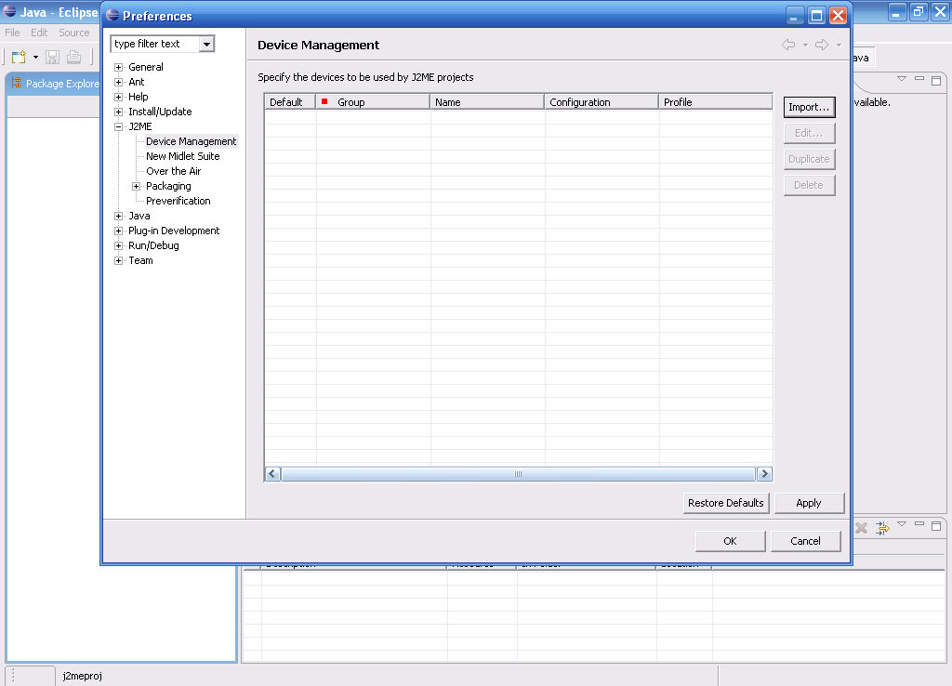The width and height of the screenshot is (952, 686).
Task: Open the File menu in Eclipse
Action: (x=12, y=33)
